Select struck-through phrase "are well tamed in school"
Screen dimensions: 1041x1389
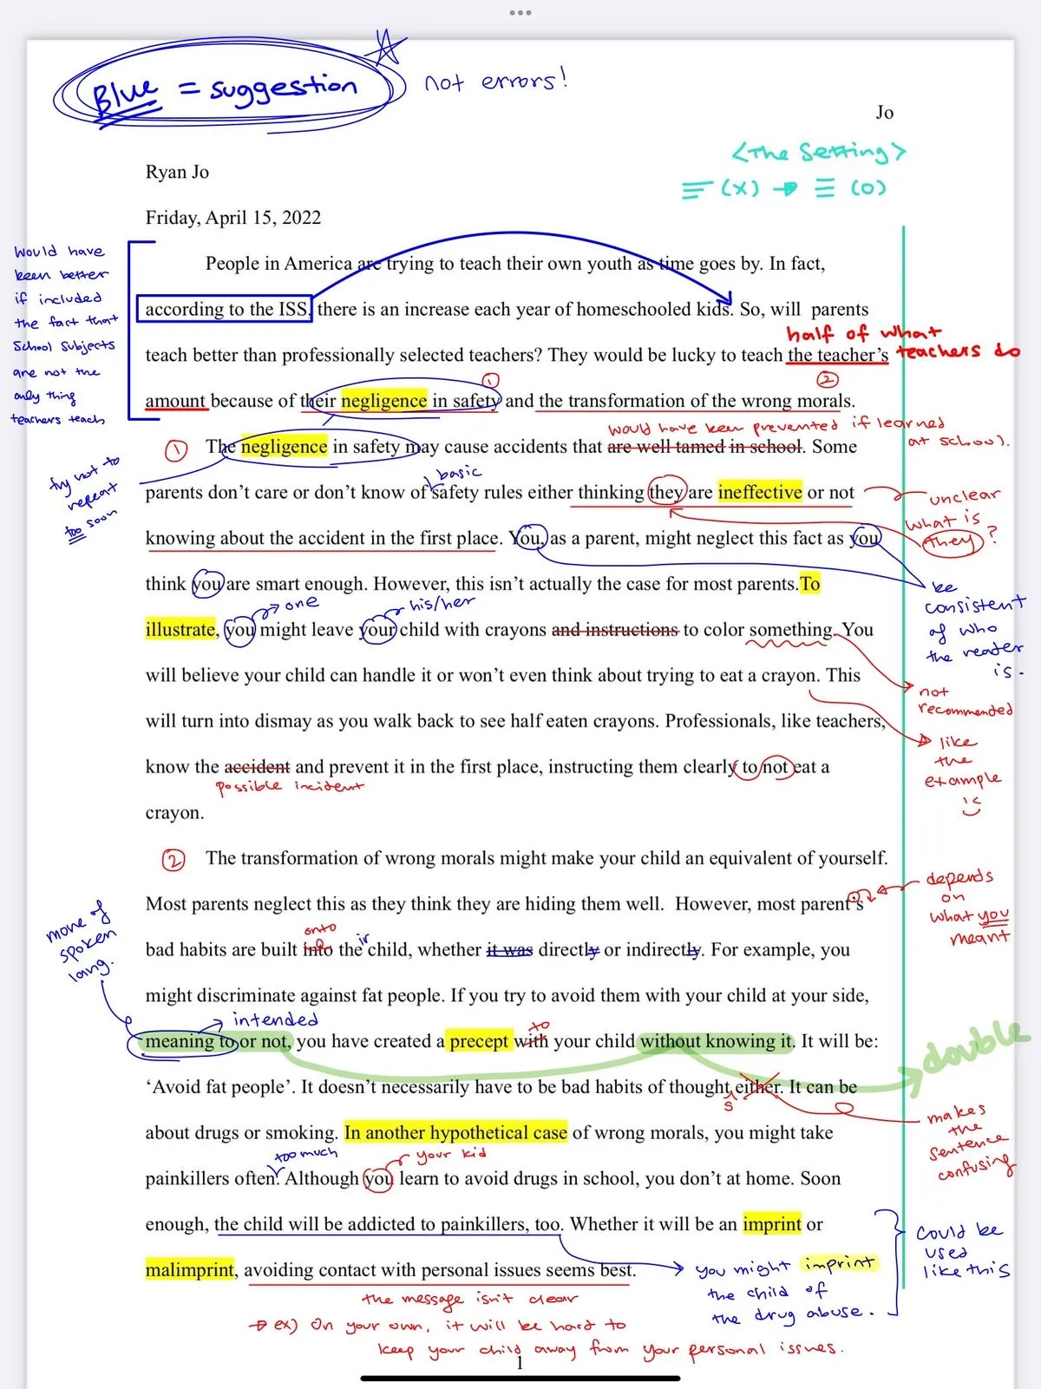point(704,447)
